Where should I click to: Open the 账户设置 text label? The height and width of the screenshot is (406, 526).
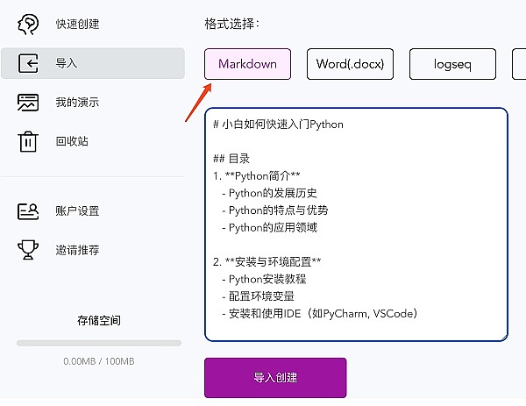77,211
